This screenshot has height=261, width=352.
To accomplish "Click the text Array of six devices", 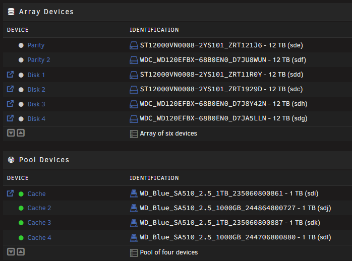I will point(168,134).
